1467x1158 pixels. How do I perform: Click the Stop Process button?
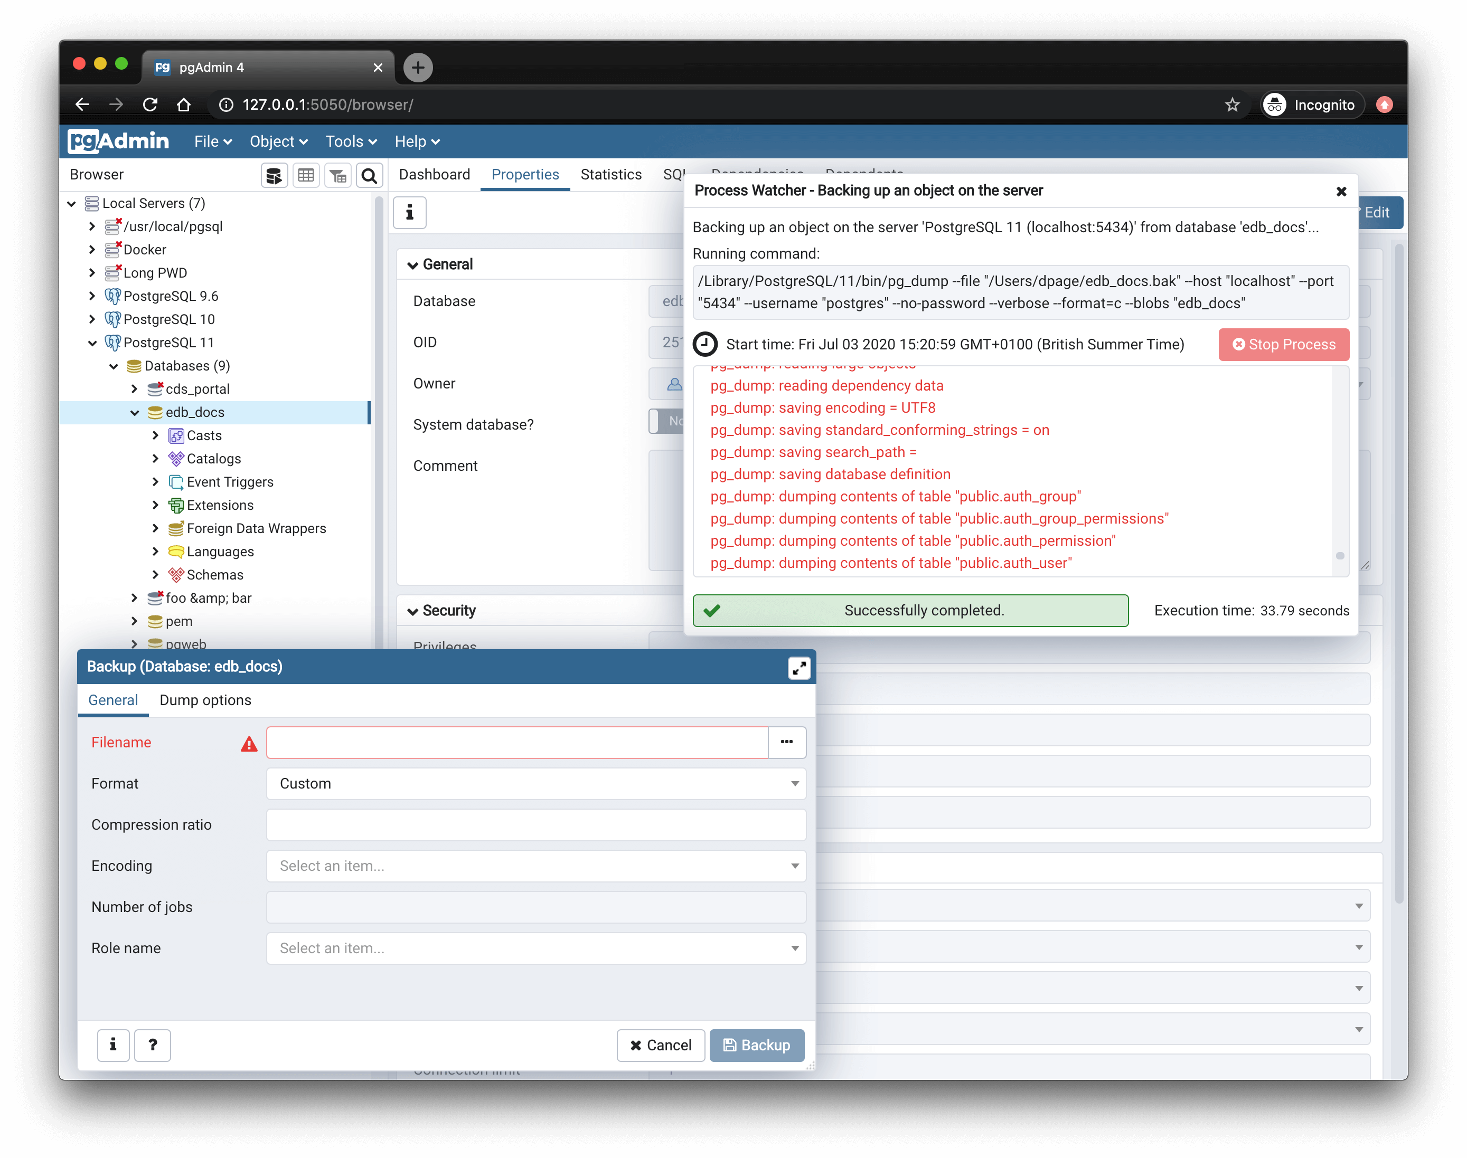tap(1283, 345)
